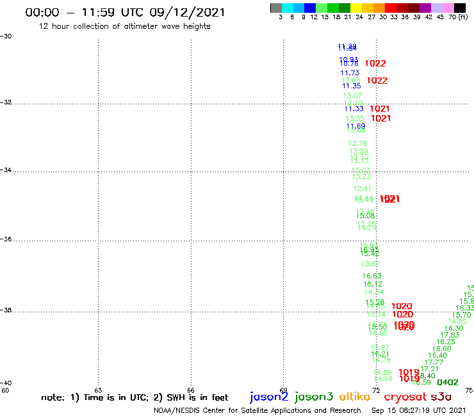Click the latitude axis label -36
474x416 pixels.
[x=6, y=239]
